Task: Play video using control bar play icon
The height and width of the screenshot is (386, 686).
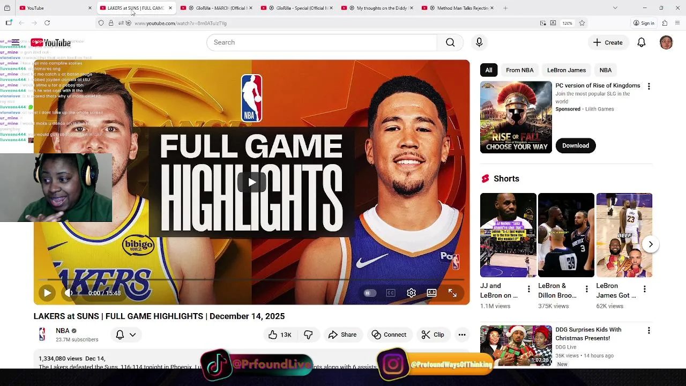Action: click(x=47, y=293)
